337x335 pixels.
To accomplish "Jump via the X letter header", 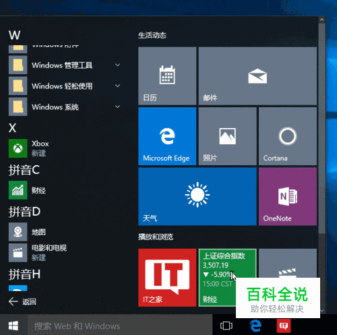I will point(13,128).
